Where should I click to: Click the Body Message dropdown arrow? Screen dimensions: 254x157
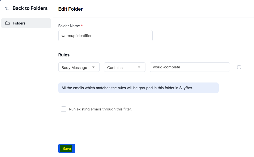pos(93,67)
